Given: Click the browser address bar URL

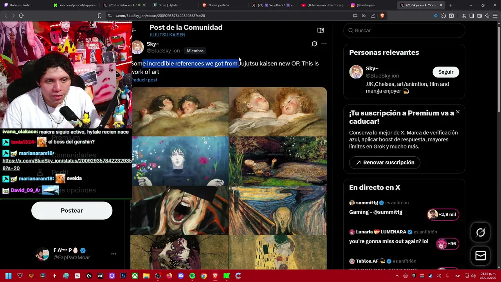Looking at the screenshot, I should [160, 16].
